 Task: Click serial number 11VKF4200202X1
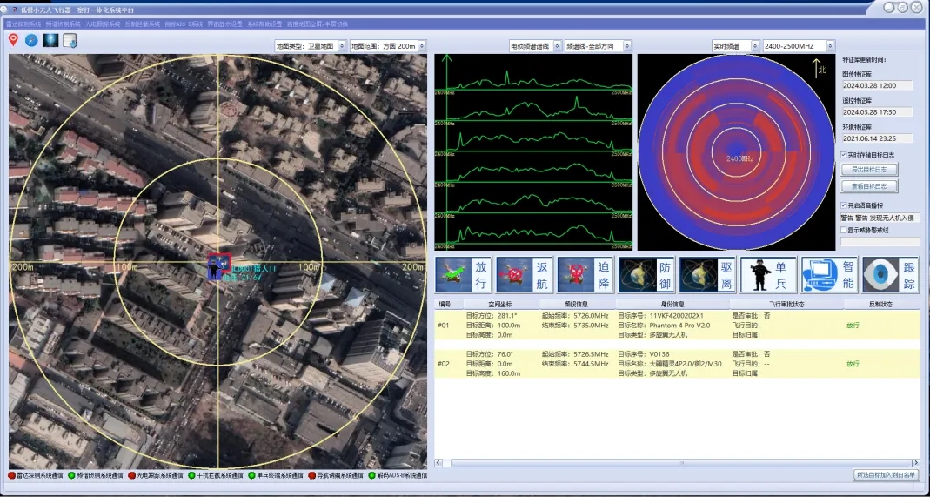click(676, 315)
